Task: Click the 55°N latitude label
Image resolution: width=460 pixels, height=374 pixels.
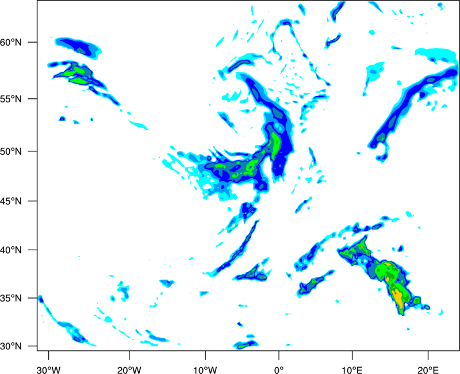Action: [11, 99]
